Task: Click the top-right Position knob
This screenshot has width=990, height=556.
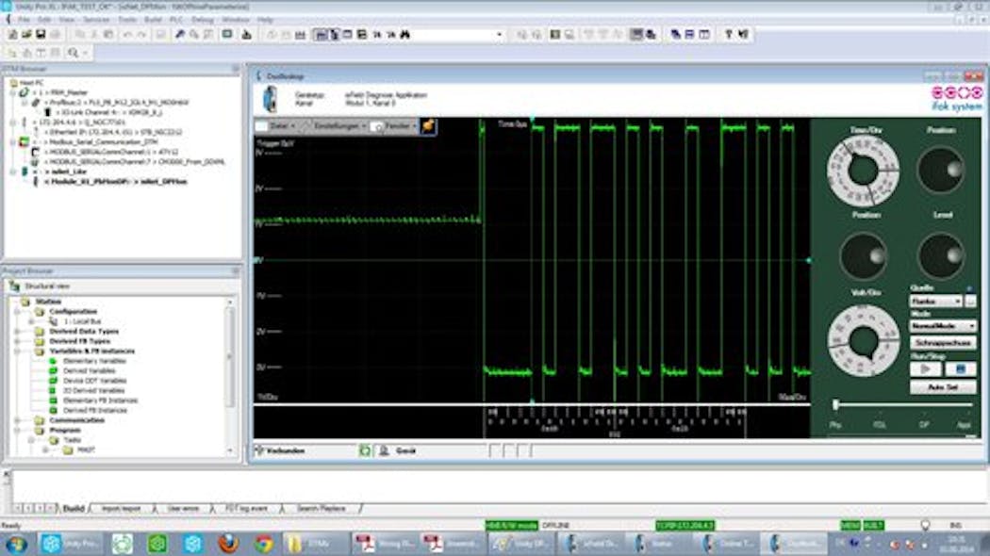Action: pyautogui.click(x=941, y=171)
